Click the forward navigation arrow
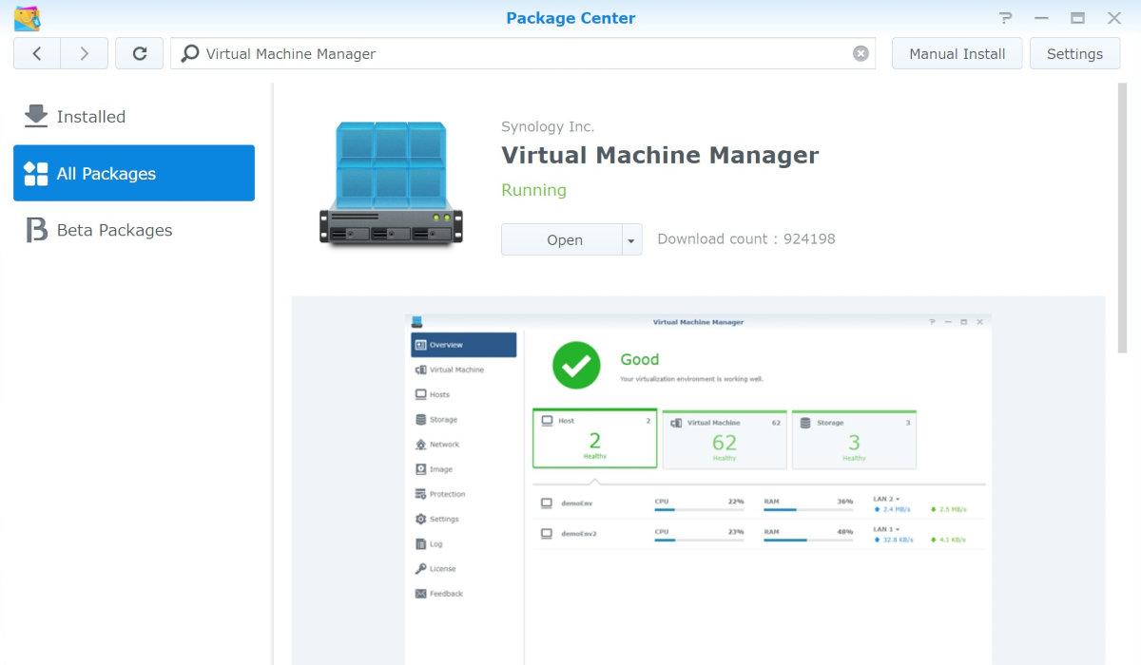 (85, 54)
